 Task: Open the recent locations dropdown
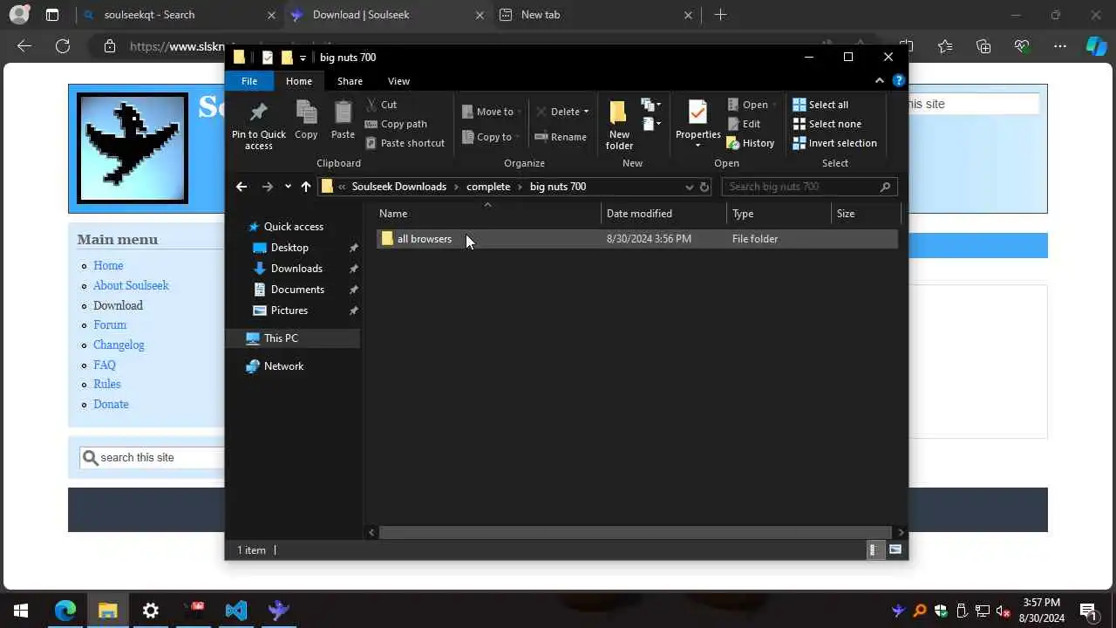pyautogui.click(x=288, y=187)
